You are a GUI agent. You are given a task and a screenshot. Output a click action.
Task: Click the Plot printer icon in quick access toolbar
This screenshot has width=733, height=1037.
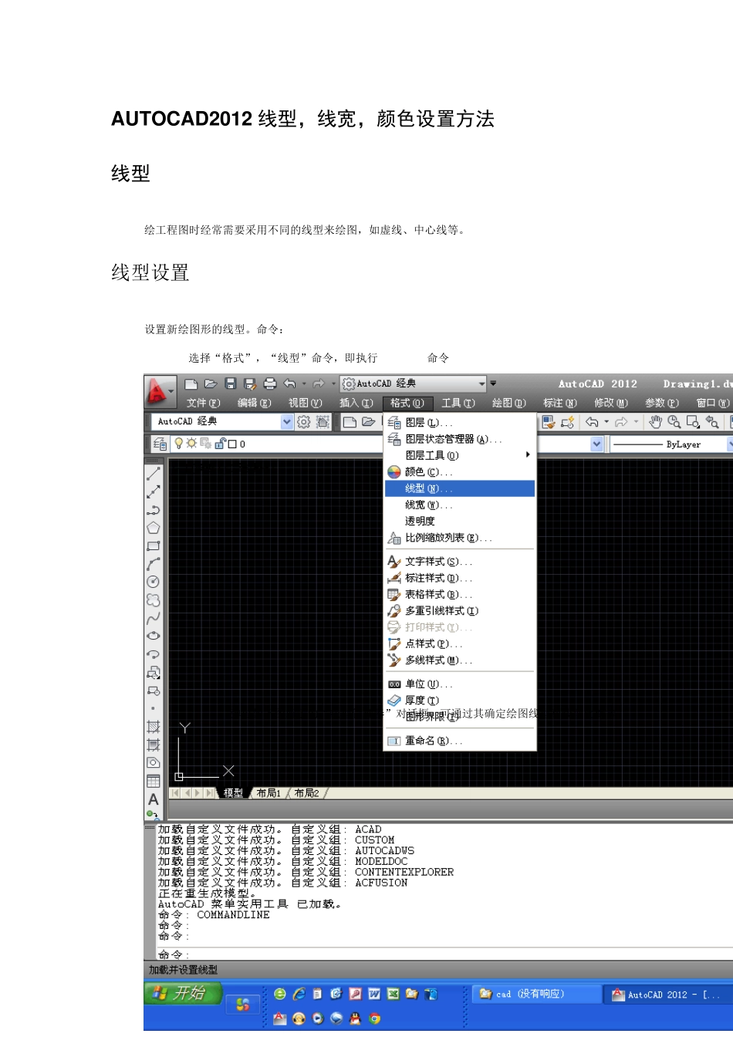point(269,383)
